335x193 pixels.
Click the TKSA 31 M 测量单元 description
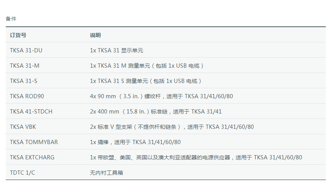[147, 66]
